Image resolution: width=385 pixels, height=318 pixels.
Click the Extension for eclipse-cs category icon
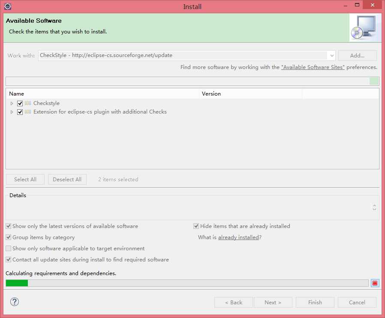[x=28, y=112]
